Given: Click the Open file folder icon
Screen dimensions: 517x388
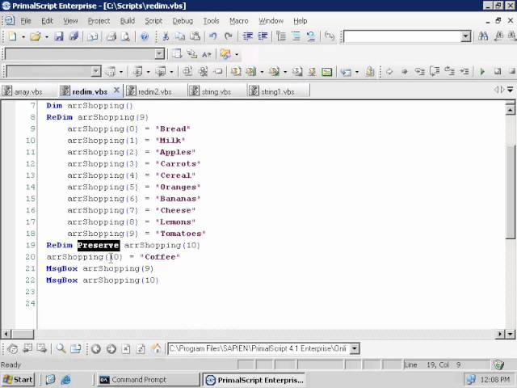Looking at the screenshot, I should [36, 36].
